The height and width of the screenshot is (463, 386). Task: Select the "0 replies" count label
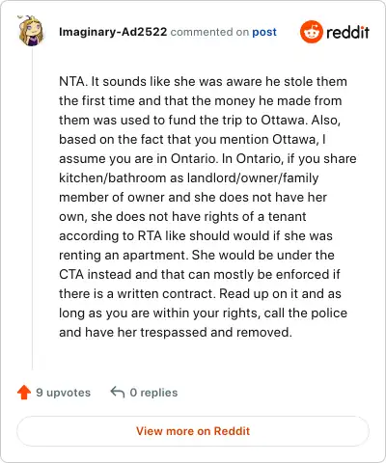pyautogui.click(x=153, y=393)
